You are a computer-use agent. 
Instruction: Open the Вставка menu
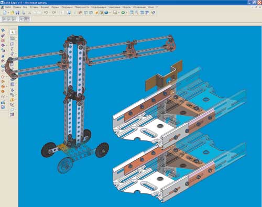34,7
